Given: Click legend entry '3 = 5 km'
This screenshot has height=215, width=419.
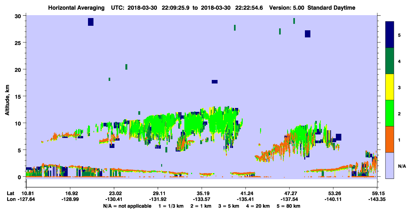Looking at the screenshot, I should [229, 206].
